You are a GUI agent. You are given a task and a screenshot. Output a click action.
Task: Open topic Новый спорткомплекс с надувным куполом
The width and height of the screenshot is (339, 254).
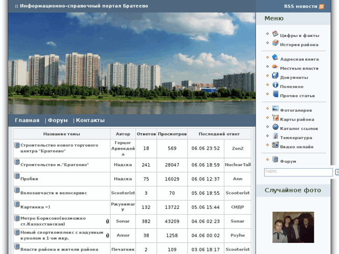62,235
